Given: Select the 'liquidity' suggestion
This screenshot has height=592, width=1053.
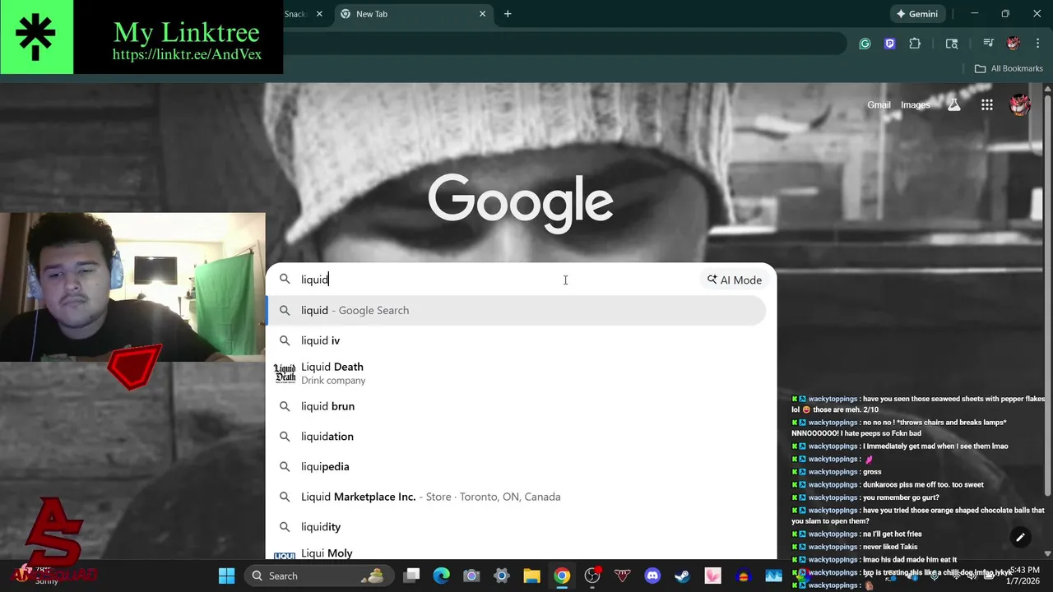Looking at the screenshot, I should point(517,527).
